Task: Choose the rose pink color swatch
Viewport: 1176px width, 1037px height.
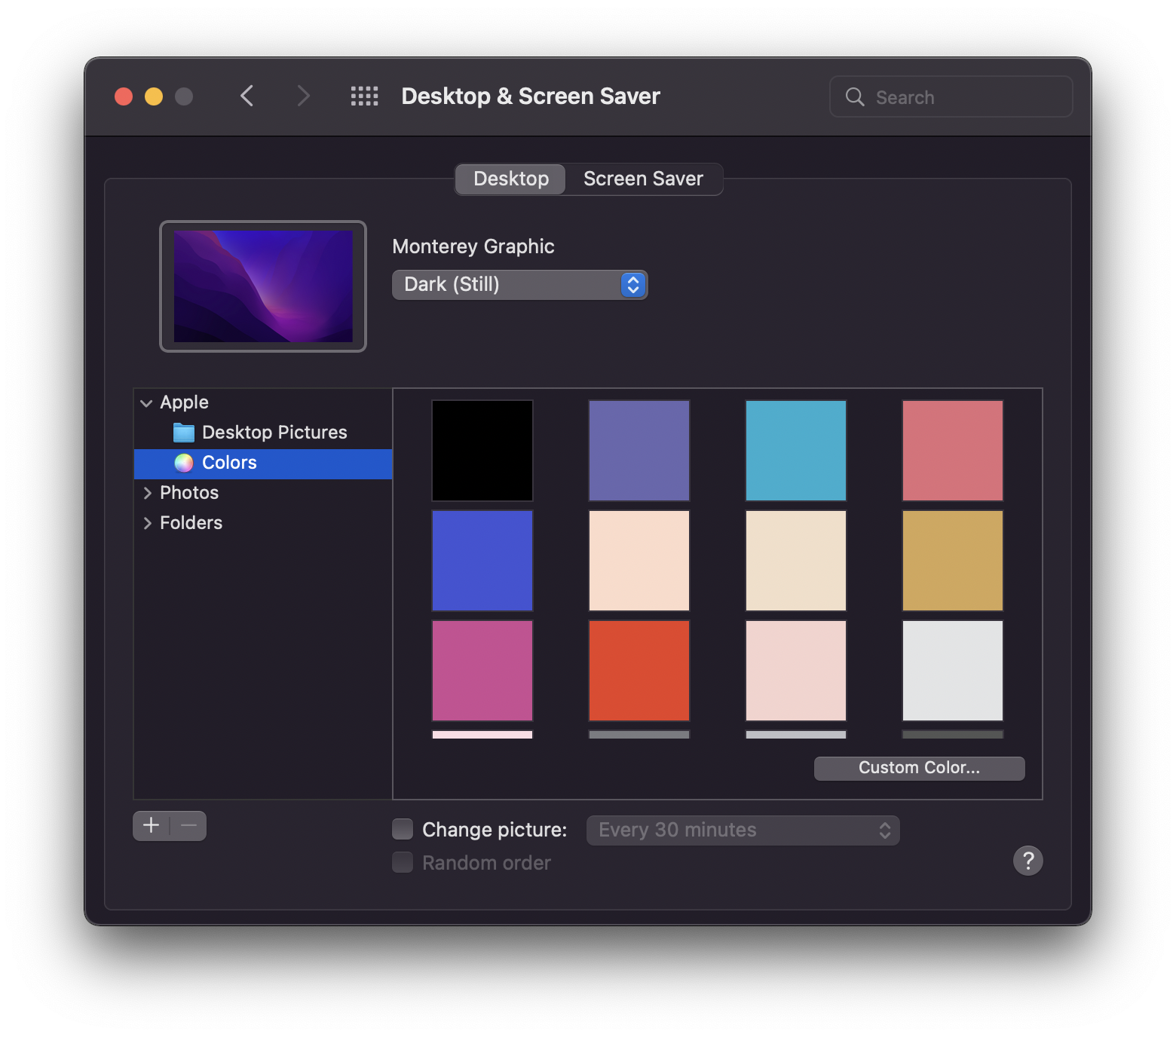Action: click(x=953, y=451)
